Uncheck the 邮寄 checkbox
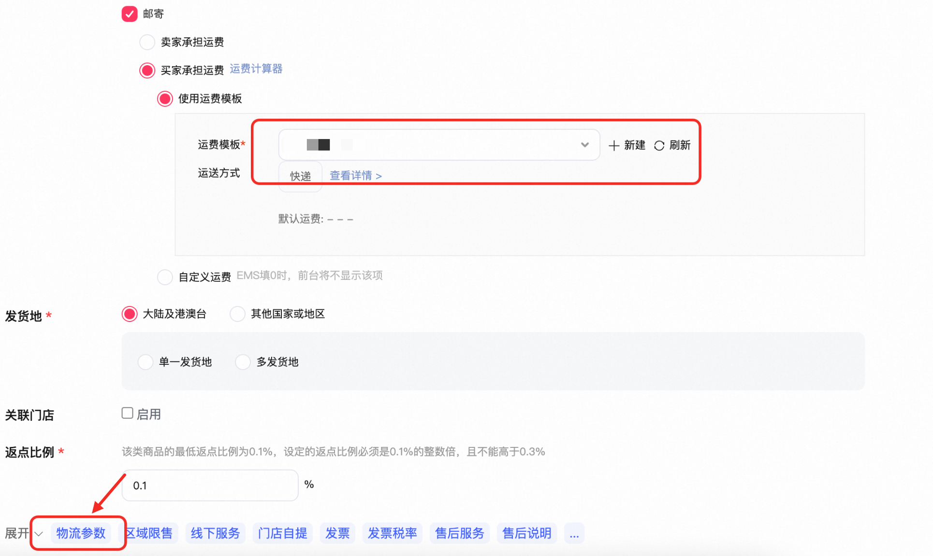Viewport: 933px width, 556px height. coord(130,14)
